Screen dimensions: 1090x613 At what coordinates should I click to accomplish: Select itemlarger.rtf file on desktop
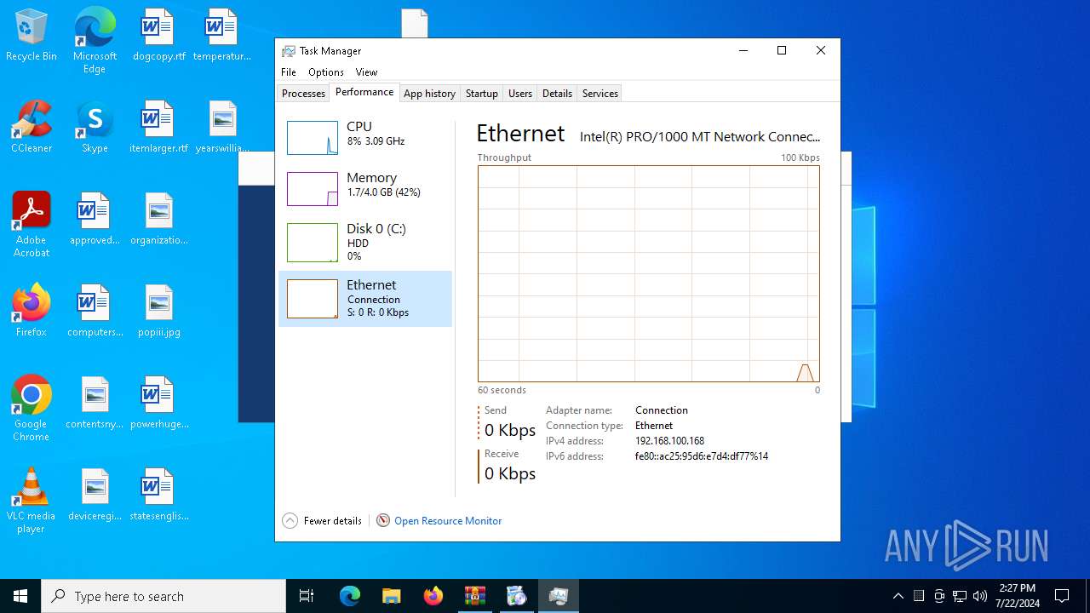pos(158,128)
